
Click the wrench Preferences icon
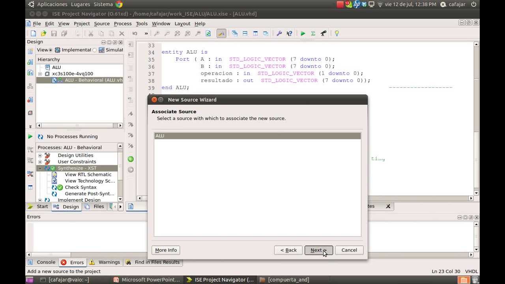point(279,34)
